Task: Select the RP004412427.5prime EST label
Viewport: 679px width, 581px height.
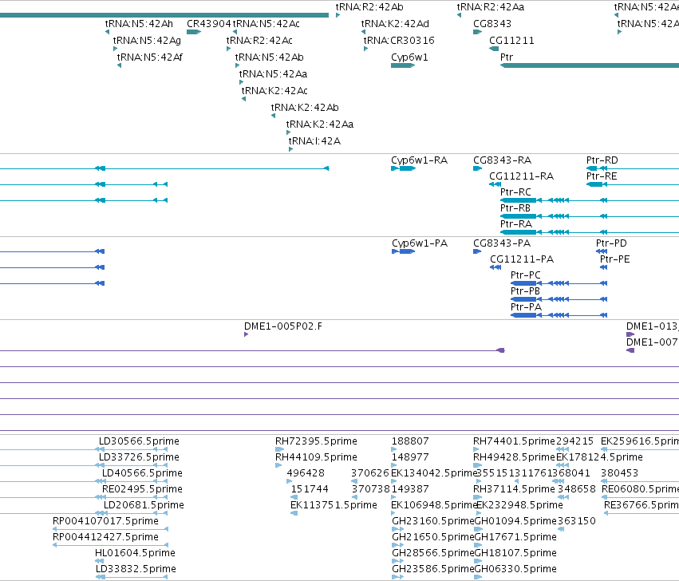Action: coord(105,537)
